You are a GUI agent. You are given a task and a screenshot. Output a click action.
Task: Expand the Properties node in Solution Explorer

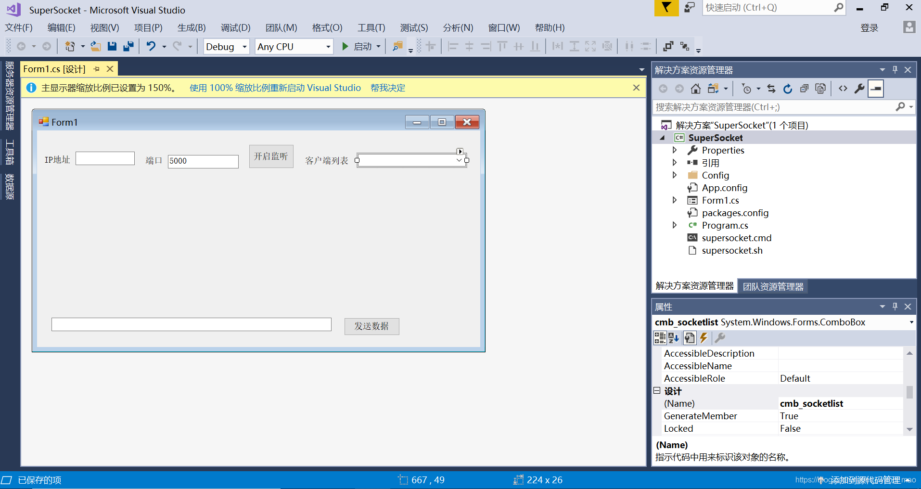(x=675, y=150)
